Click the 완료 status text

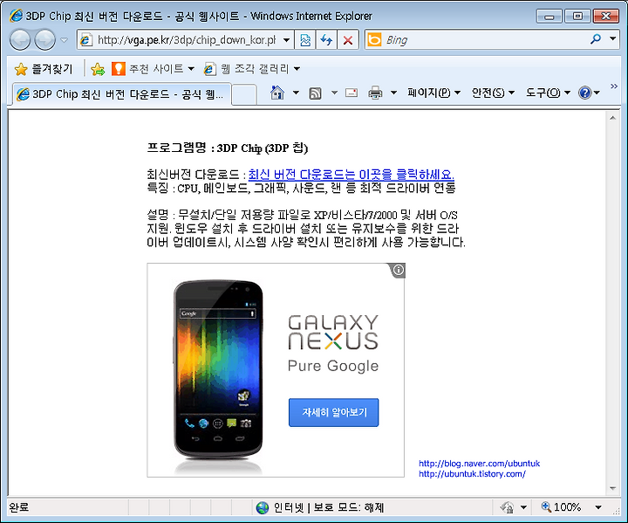pyautogui.click(x=19, y=508)
